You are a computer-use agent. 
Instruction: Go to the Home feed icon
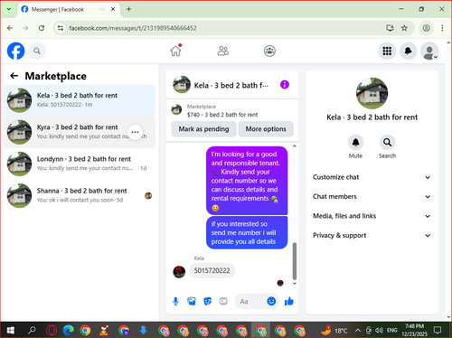pyautogui.click(x=175, y=51)
